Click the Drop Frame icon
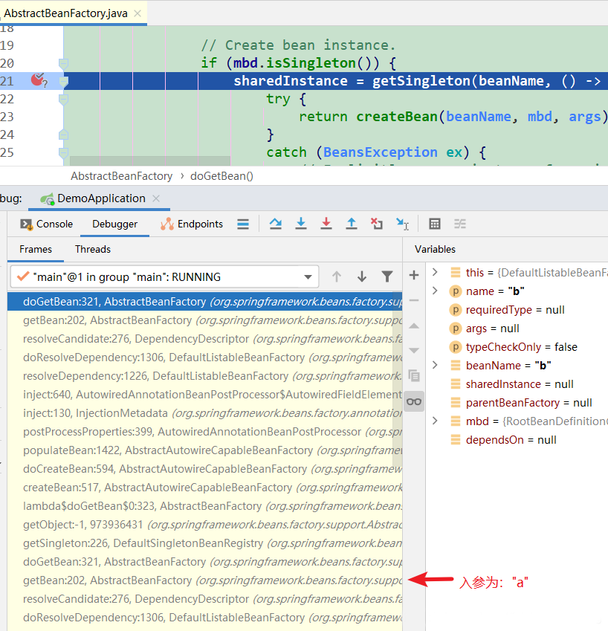Viewport: 608px width, 631px height. click(x=377, y=224)
